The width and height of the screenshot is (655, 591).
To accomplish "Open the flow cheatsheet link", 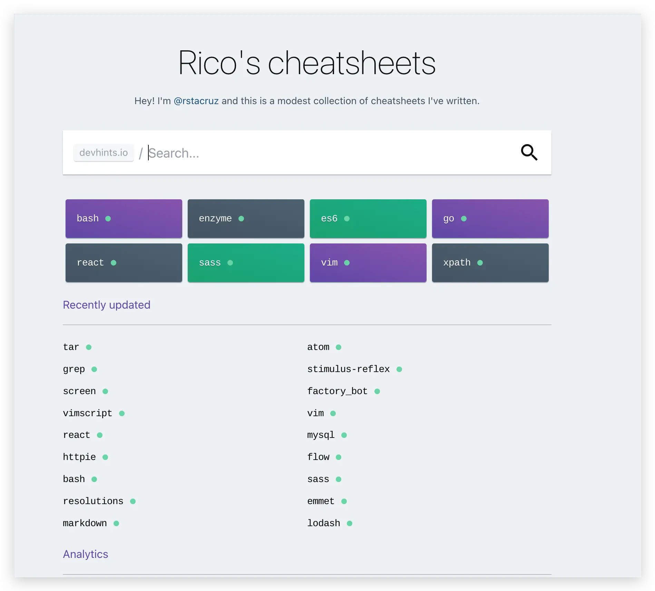I will click(x=318, y=457).
